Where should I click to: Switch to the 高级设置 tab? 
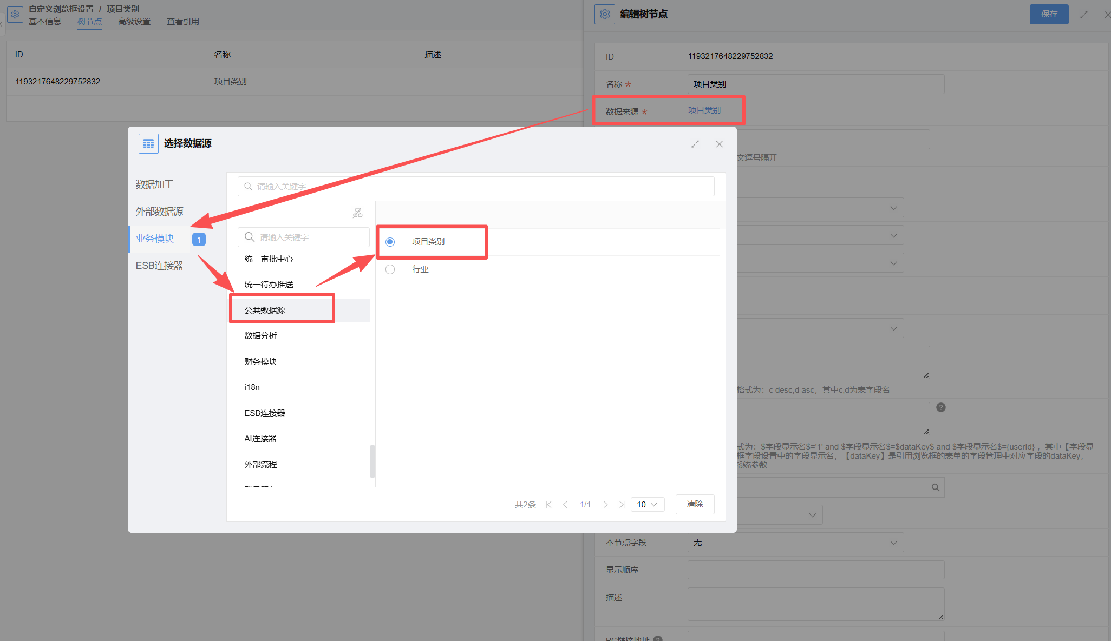pyautogui.click(x=134, y=22)
